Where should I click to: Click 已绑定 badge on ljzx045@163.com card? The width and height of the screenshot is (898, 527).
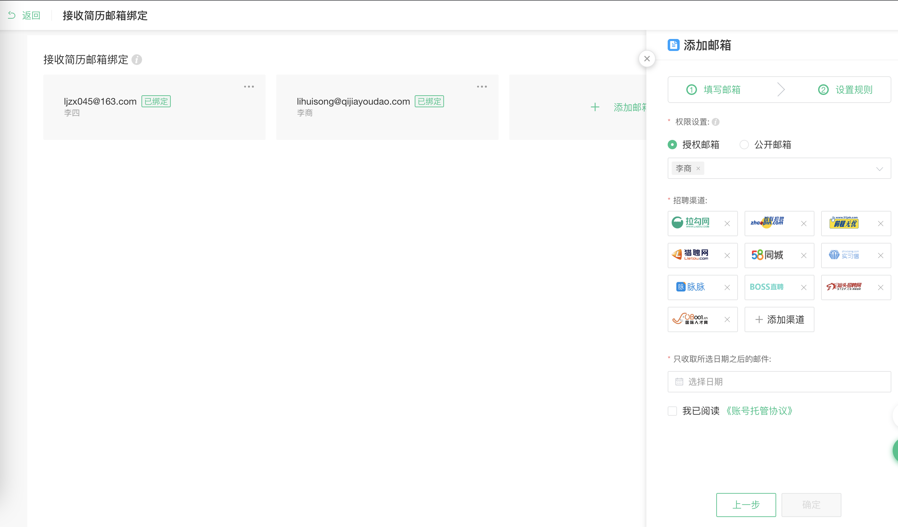coord(156,101)
